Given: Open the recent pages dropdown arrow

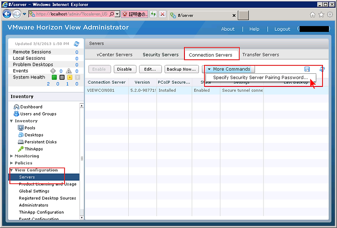Looking at the screenshot, I should (x=24, y=14).
